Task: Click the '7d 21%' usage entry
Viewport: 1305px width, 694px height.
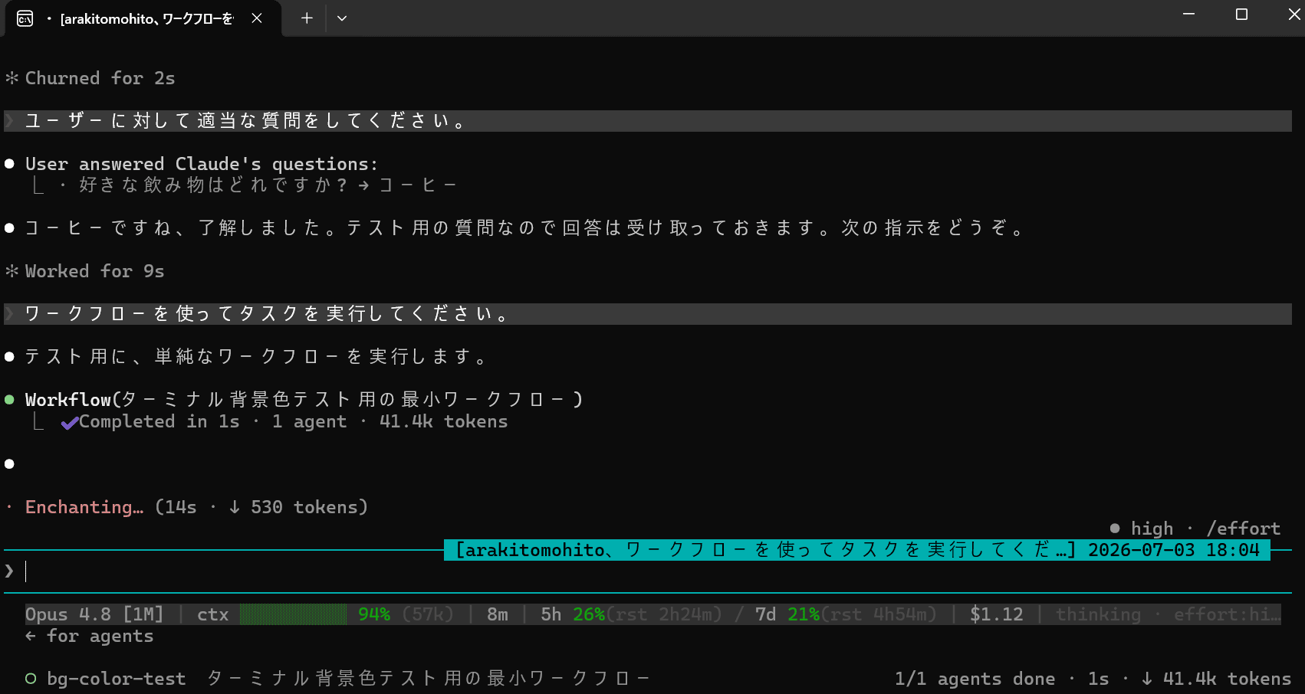Action: tap(787, 614)
